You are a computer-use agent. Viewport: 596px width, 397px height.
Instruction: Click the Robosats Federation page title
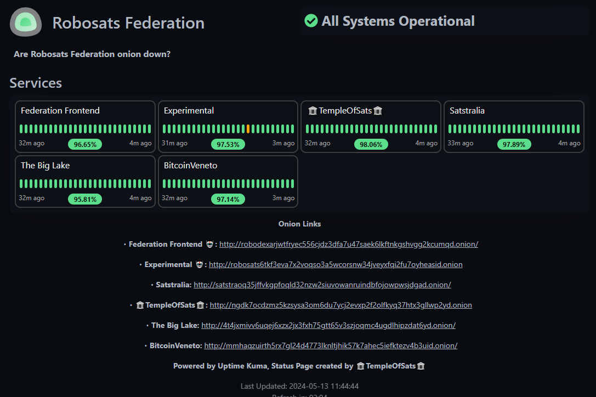[x=128, y=23]
